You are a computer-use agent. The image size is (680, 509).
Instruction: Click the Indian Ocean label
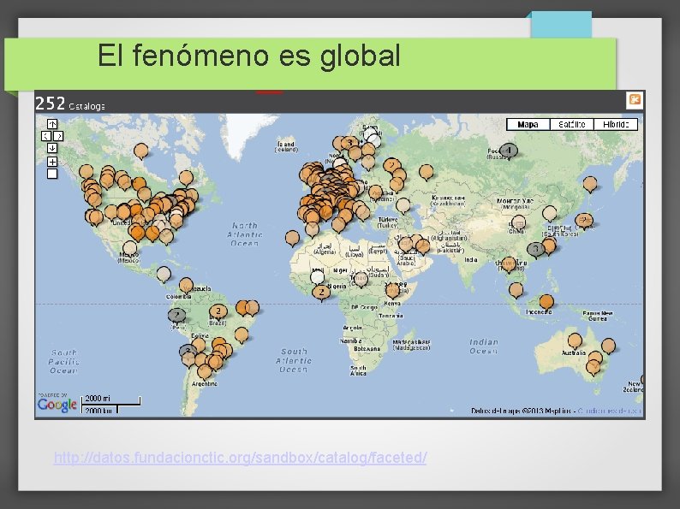click(484, 346)
